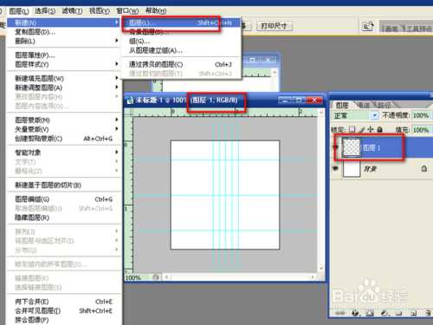Image resolution: width=433 pixels, height=325 pixels.
Task: Open the 滤镜(T) menu in the menu bar
Action: tap(72, 11)
